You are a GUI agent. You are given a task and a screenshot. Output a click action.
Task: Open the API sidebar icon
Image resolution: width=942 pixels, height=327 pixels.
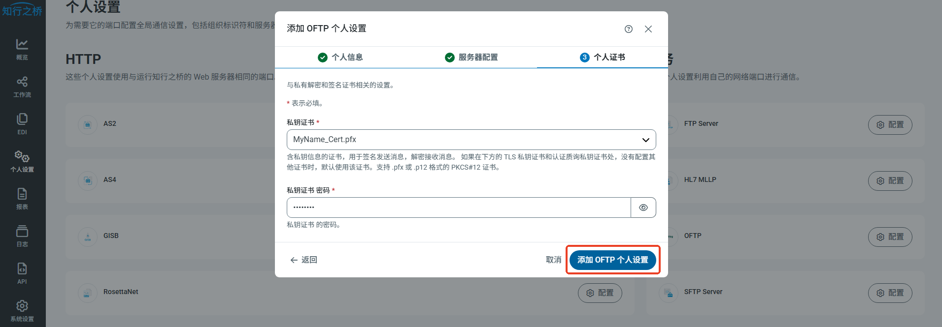pos(22,273)
